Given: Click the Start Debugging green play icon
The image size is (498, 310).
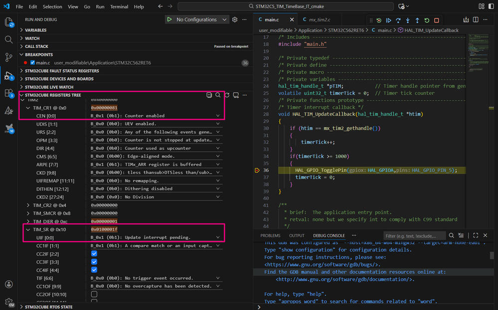Looking at the screenshot, I should (169, 19).
